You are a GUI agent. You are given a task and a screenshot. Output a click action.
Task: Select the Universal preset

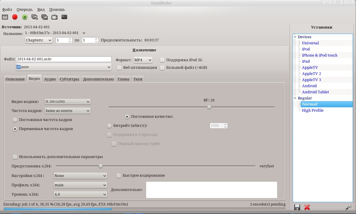310,43
